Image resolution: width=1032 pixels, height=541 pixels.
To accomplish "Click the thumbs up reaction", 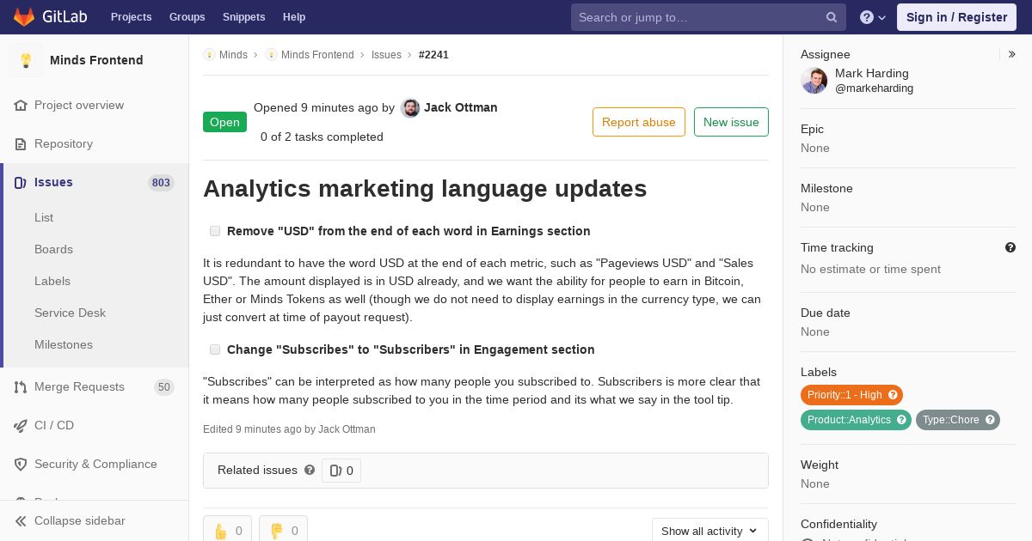I will tap(227, 531).
